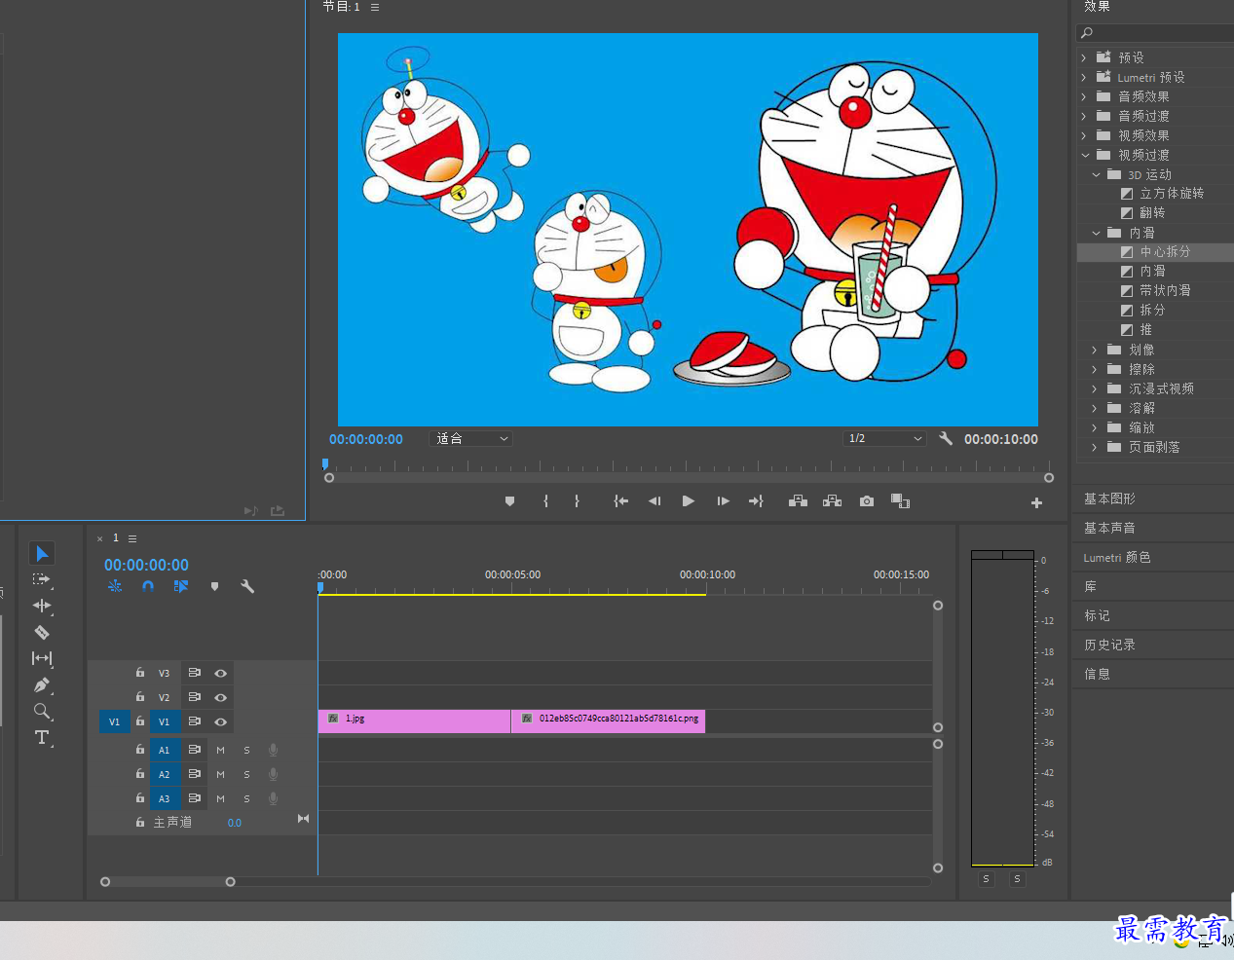The height and width of the screenshot is (960, 1234).
Task: Select the 012eb85c...png clip on timeline
Action: (x=609, y=721)
